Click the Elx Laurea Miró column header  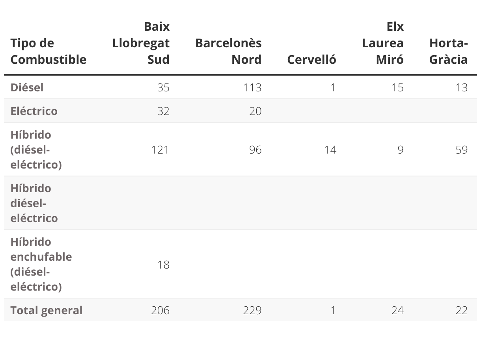click(x=382, y=43)
